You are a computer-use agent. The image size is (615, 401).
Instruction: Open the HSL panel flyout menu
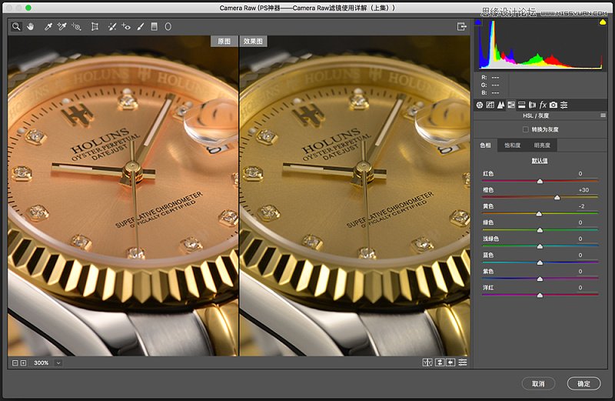(603, 115)
